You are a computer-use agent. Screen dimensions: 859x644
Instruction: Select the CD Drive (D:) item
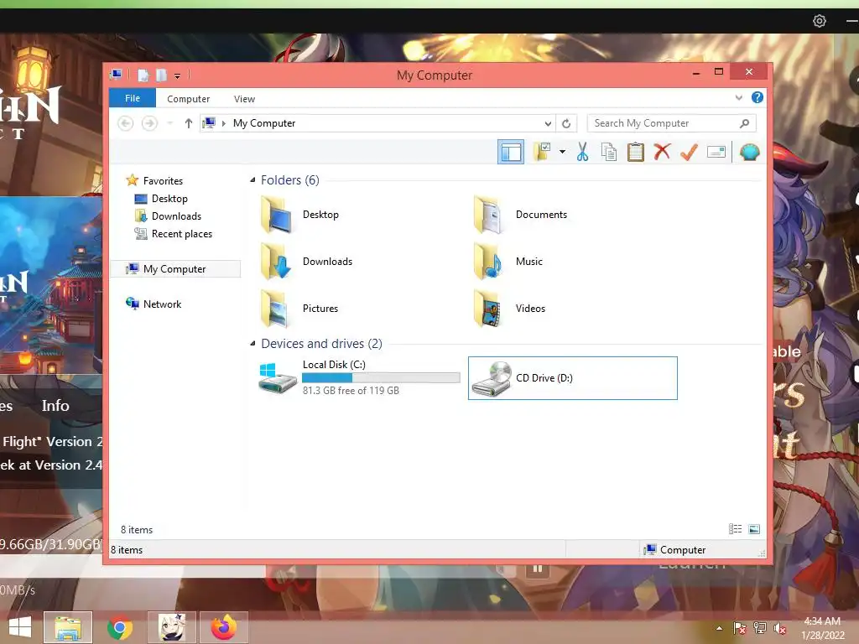[572, 378]
